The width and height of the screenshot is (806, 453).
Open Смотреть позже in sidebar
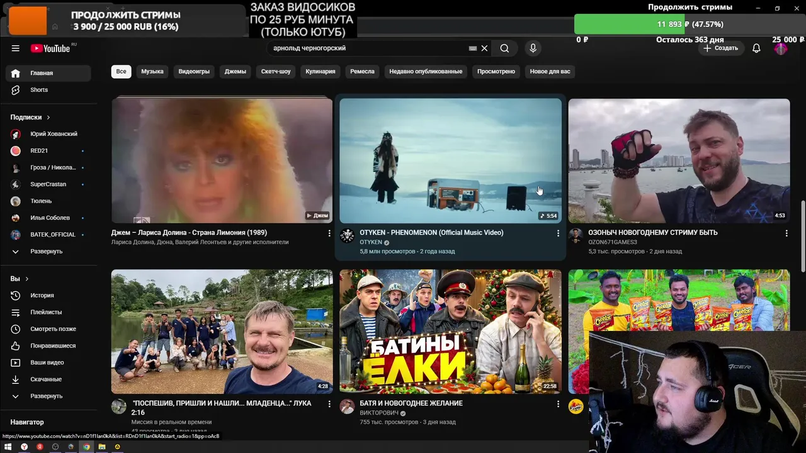click(48, 329)
